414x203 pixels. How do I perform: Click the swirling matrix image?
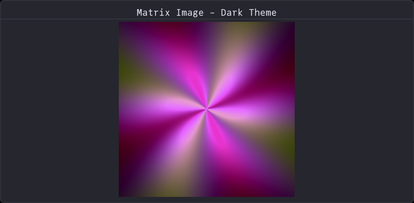click(206, 110)
